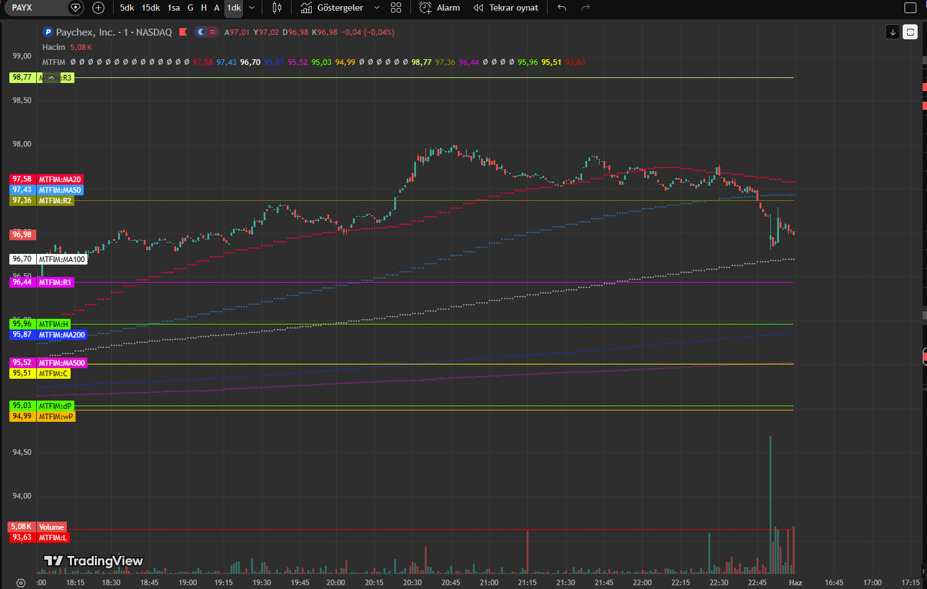Click the Hacim volume legend label

coord(54,47)
